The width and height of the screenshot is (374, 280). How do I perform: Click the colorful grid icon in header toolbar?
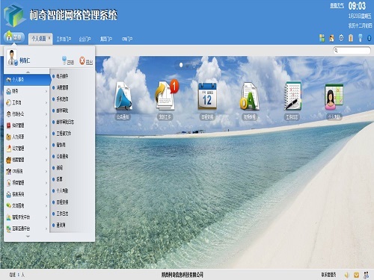pos(322,38)
